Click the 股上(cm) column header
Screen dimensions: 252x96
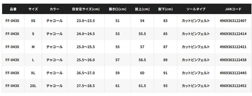(x=142, y=9)
